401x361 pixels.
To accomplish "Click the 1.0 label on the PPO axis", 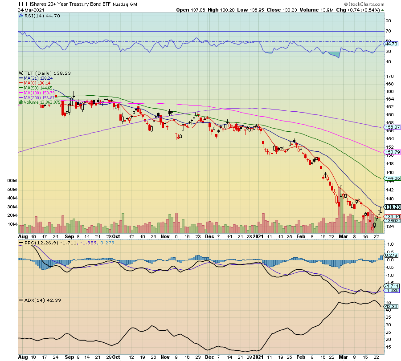I will point(390,244).
